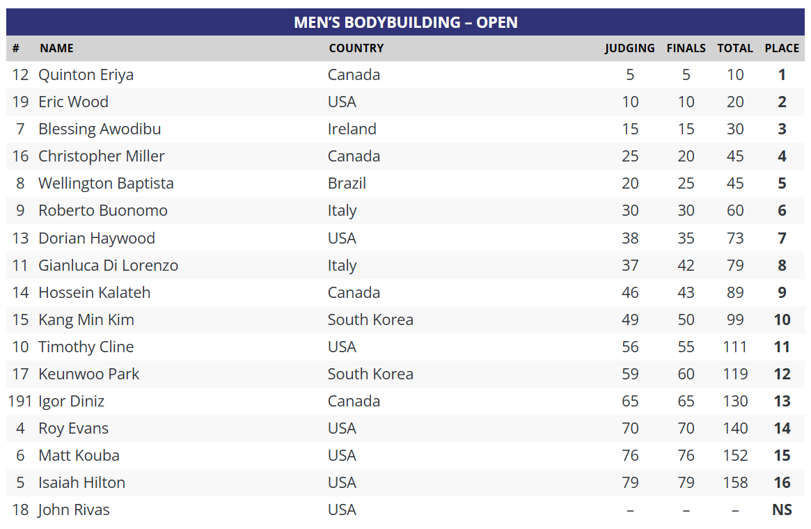
Task: Click competitor number 191 beside Igor Diniz
Action: click(x=20, y=402)
